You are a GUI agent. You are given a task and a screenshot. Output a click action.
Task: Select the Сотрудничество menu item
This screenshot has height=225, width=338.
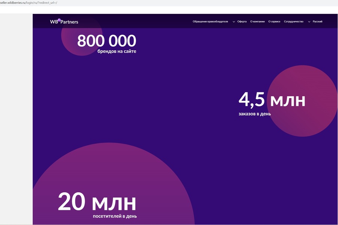pyautogui.click(x=294, y=21)
